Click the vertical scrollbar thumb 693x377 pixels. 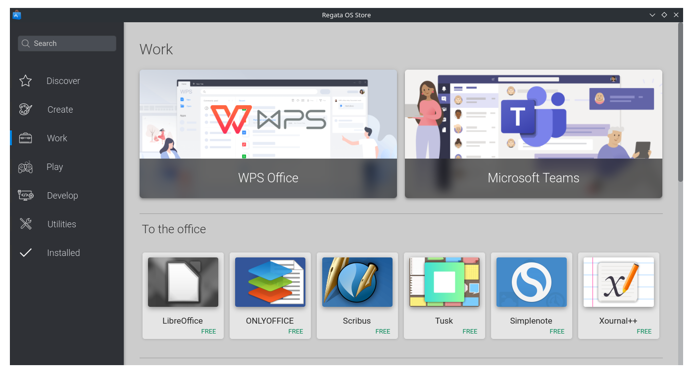point(681,102)
